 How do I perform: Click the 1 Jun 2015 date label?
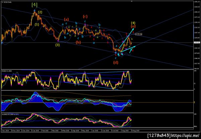(95, 131)
